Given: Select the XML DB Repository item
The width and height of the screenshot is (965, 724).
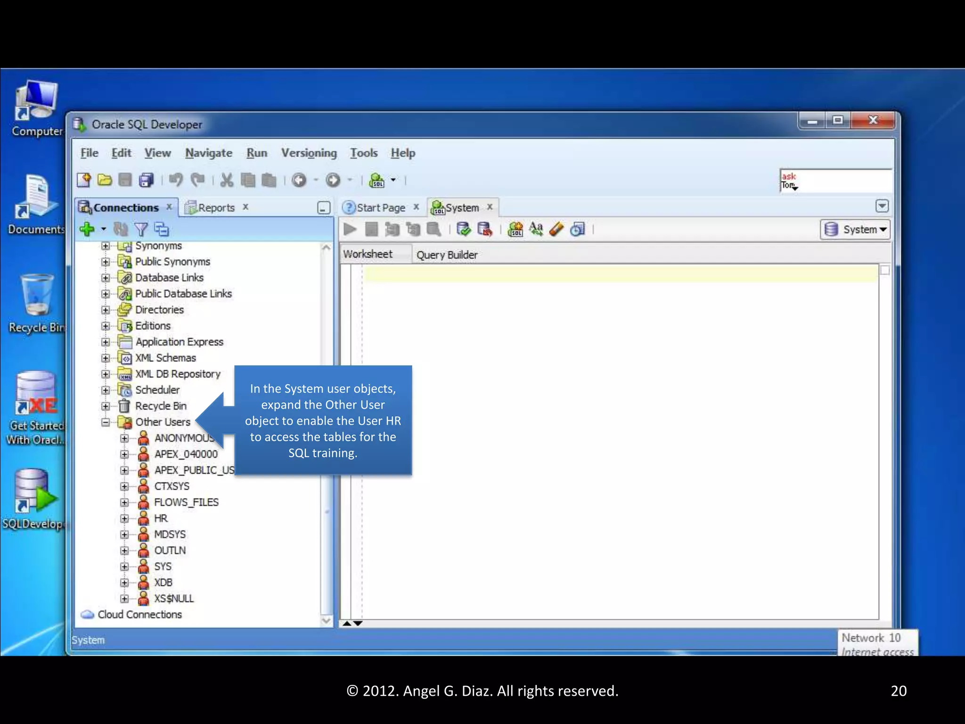Looking at the screenshot, I should pyautogui.click(x=178, y=374).
